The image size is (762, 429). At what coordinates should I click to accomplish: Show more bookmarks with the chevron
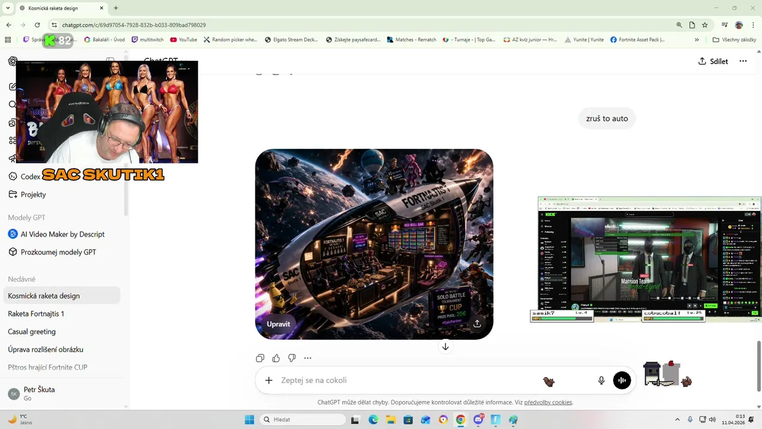pyautogui.click(x=697, y=40)
